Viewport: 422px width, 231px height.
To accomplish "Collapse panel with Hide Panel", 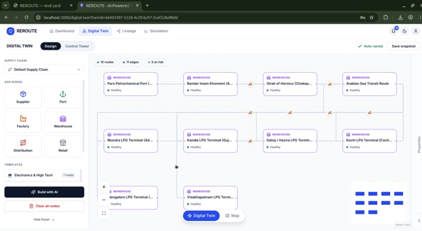I will tap(44, 219).
